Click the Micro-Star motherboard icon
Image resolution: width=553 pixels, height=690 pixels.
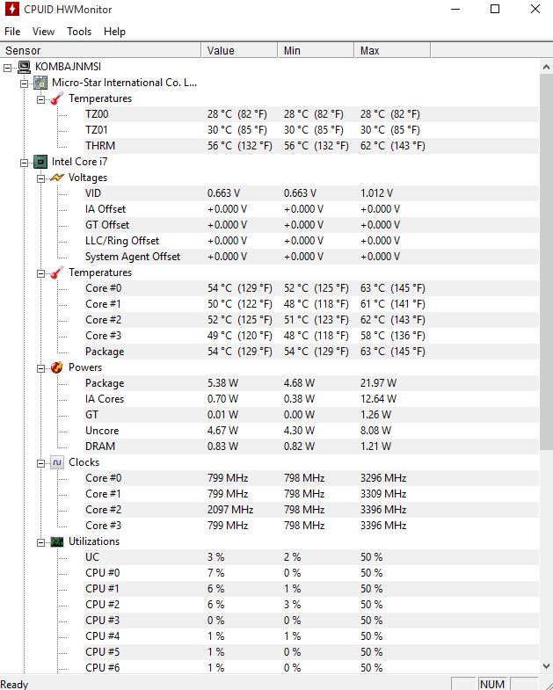(40, 83)
